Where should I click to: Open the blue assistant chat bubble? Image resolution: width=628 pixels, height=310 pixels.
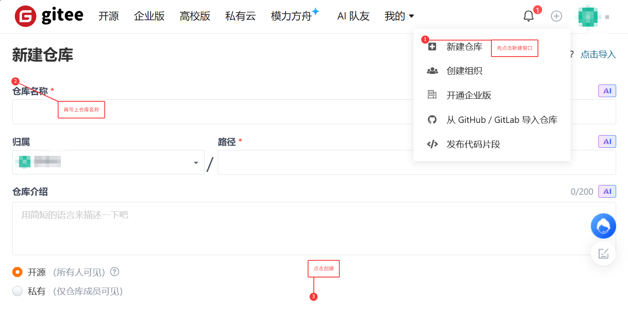pos(603,226)
